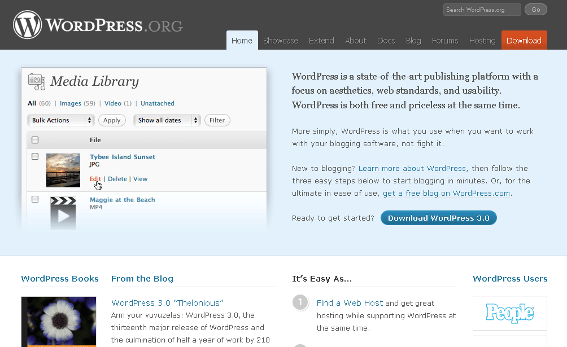This screenshot has width=567, height=347.
Task: Click the Apply button
Action: click(112, 120)
